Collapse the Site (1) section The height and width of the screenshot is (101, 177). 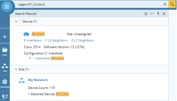[x=16, y=69]
